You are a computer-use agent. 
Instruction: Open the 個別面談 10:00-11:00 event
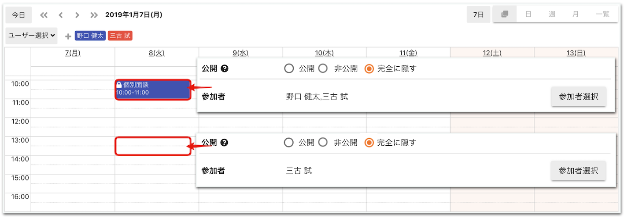tap(153, 89)
